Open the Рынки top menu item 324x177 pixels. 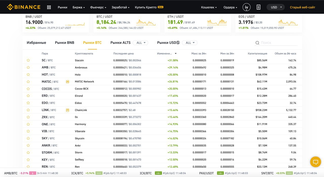(x=63, y=7)
